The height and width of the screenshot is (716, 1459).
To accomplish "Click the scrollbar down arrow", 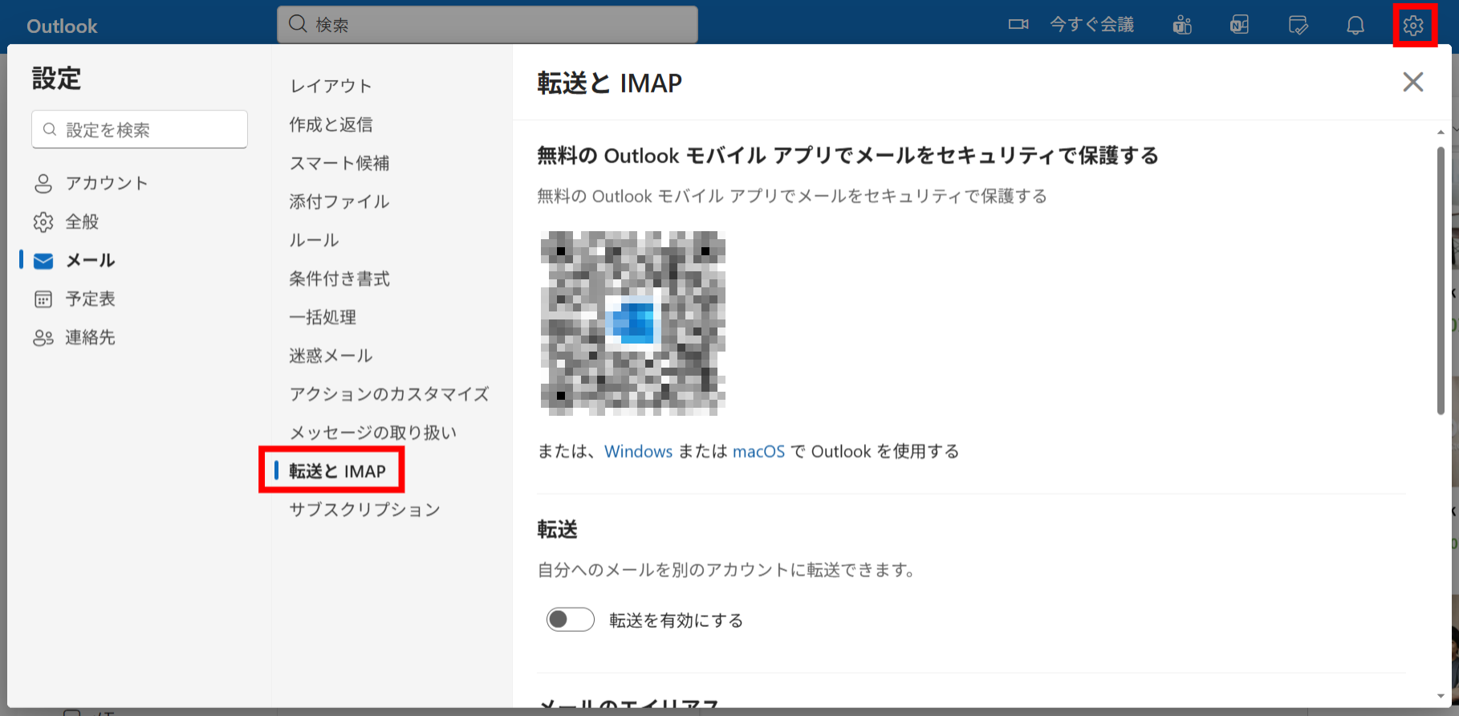I will click(1441, 697).
